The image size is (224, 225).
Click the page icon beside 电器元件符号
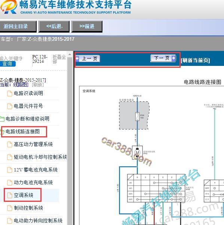[x=10, y=106]
